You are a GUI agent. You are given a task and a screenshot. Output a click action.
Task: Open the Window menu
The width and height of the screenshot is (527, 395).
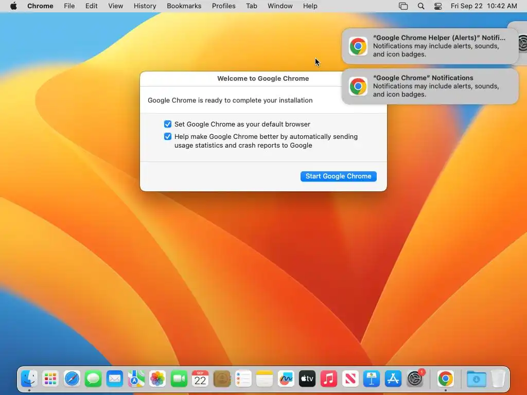pos(280,6)
